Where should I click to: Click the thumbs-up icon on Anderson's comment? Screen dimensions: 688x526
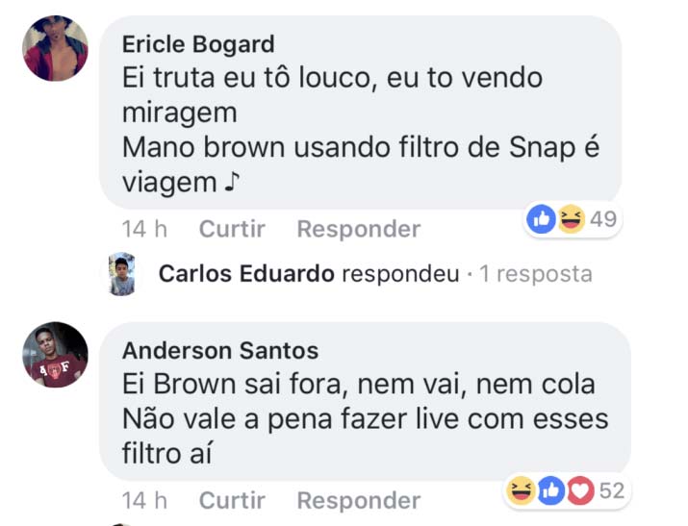coord(551,490)
